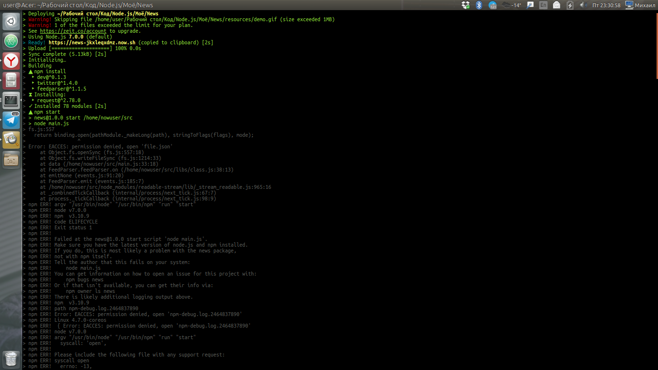Click the 'Ready!' label
Image resolution: width=658 pixels, height=370 pixels.
37,42
